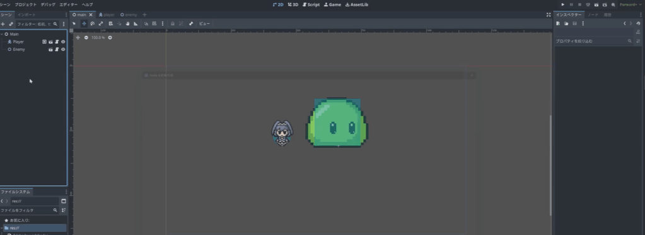Toggle visibility of the Player node
Viewport: 645px width, 235px height.
coord(63,42)
